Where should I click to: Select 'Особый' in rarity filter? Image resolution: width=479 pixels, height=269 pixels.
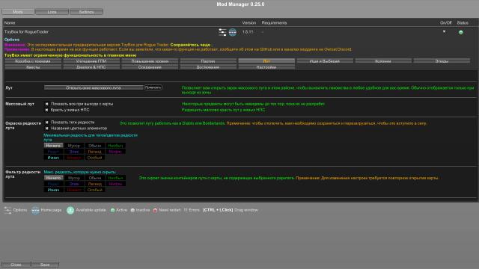[95, 190]
